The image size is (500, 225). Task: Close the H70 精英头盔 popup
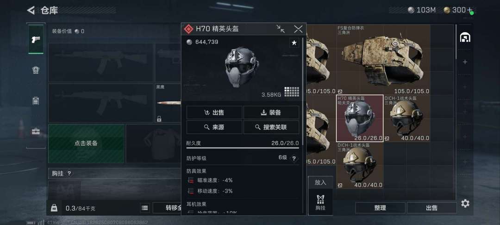298,29
